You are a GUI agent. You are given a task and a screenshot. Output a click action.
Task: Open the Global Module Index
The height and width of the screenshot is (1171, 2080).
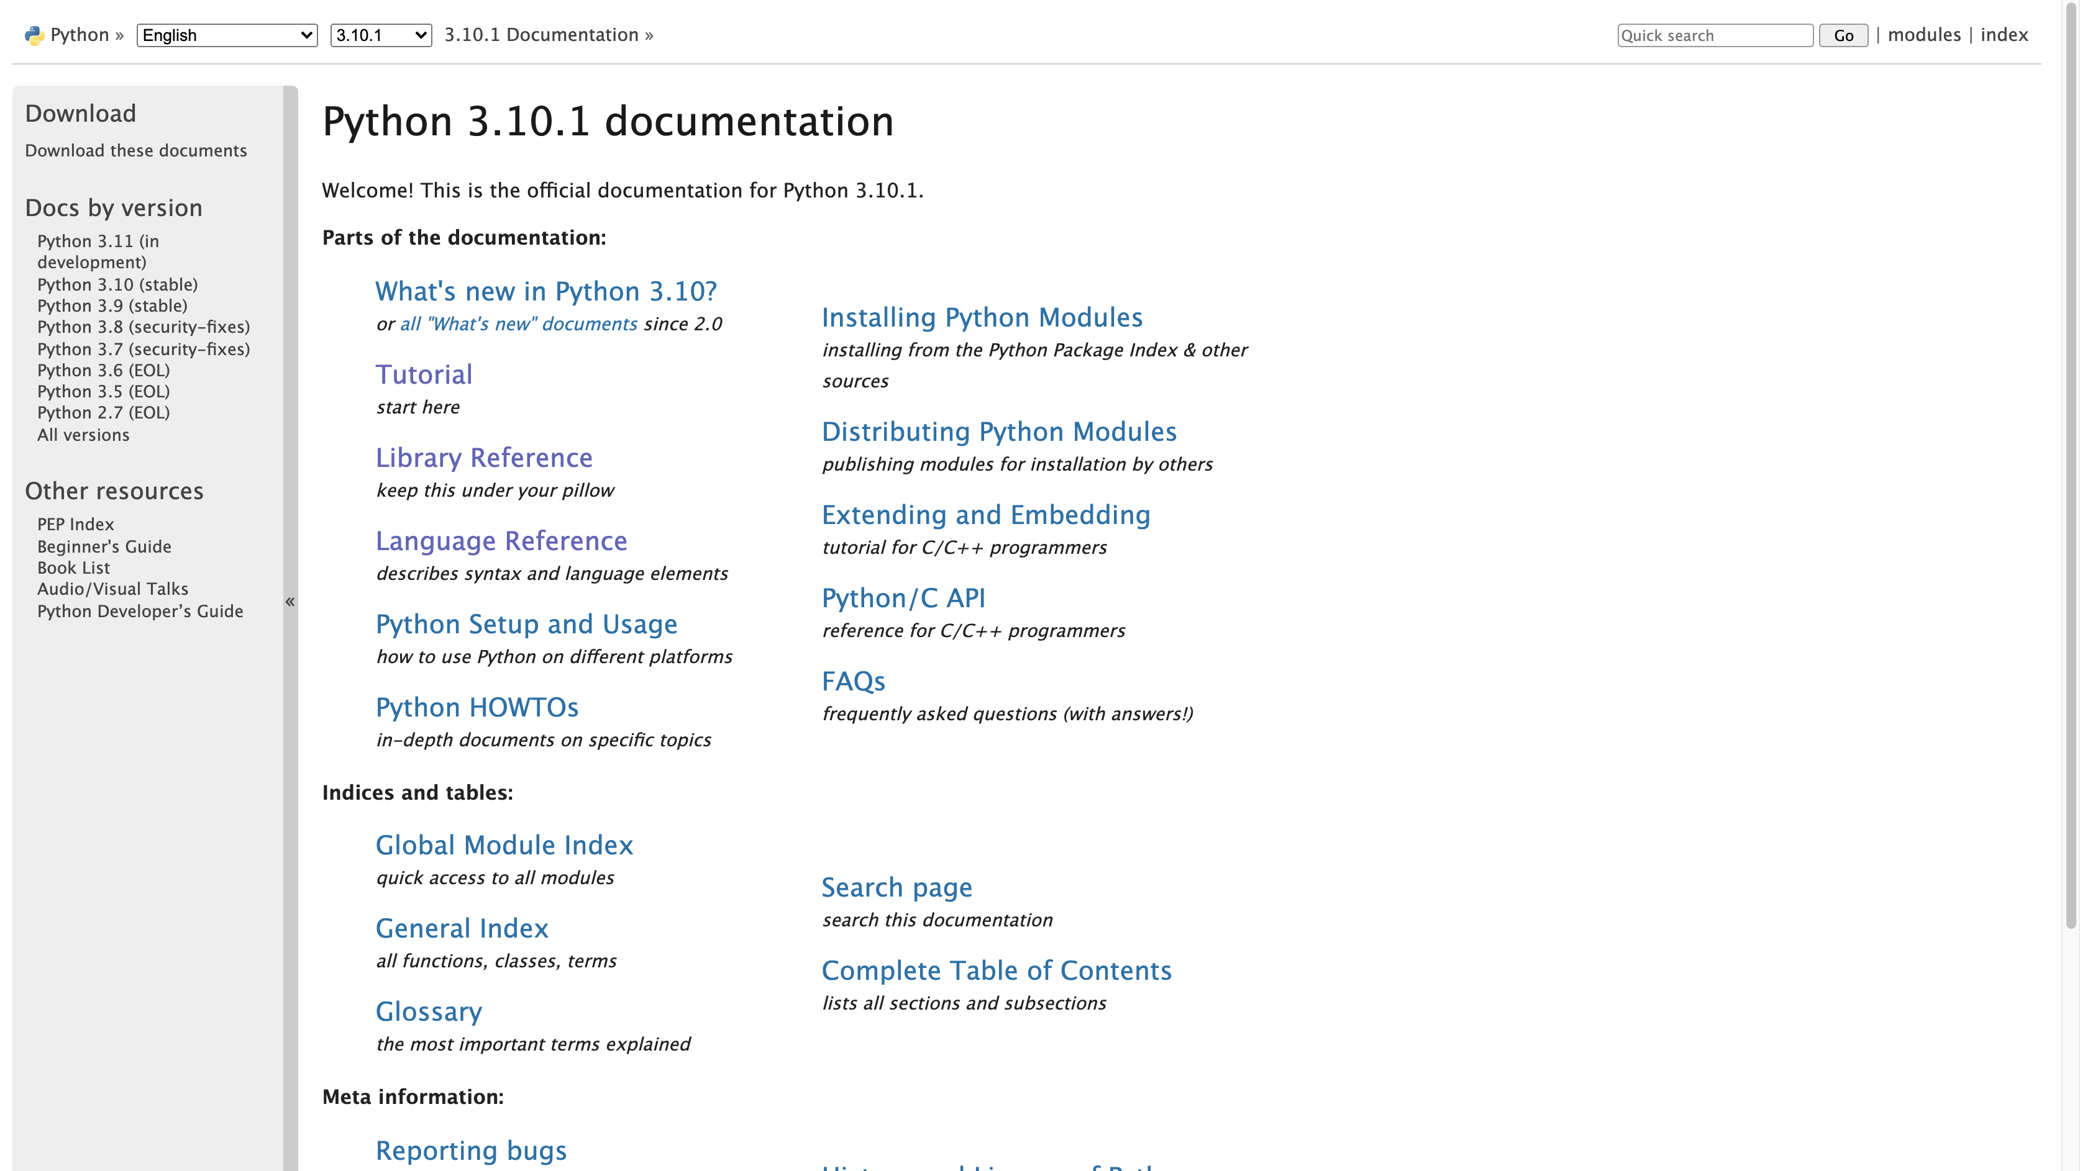(504, 845)
